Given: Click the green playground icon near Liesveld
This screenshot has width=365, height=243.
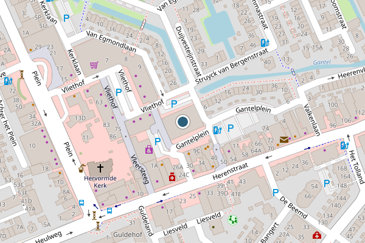Looking at the screenshot, I should [x=232, y=220].
